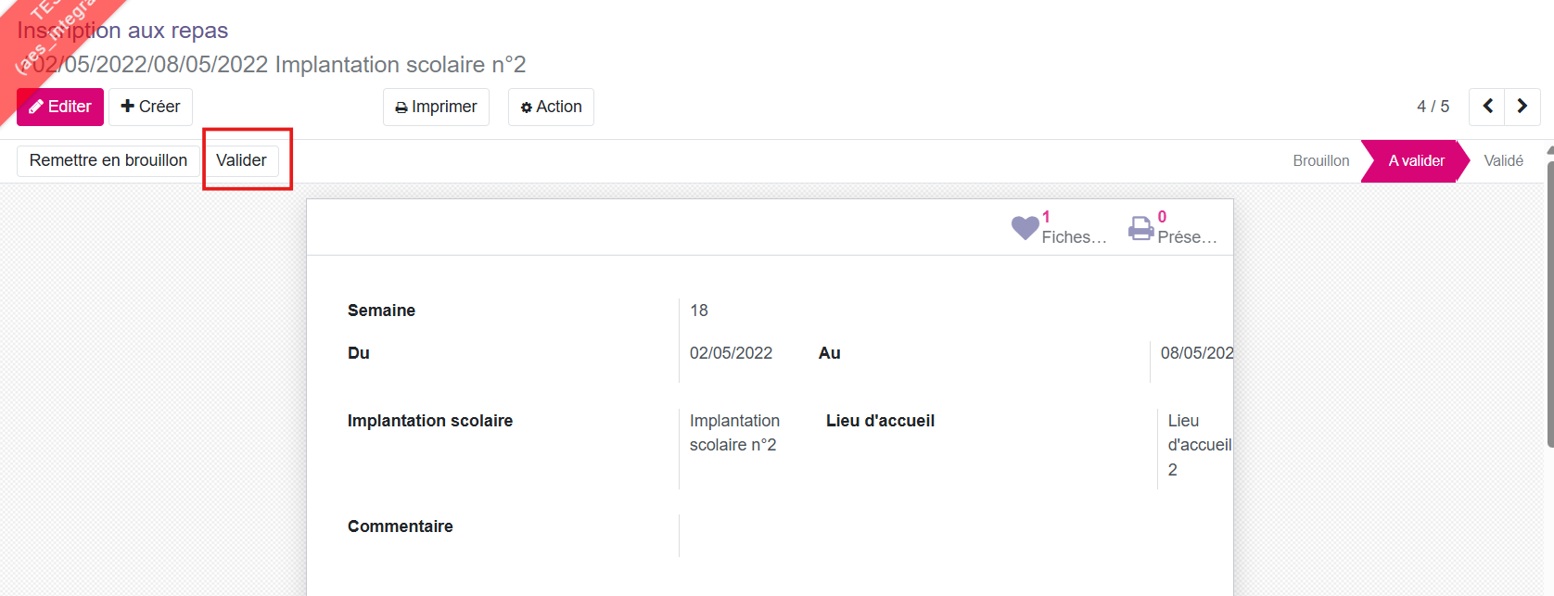
Task: Expand the Action gear menu
Action: 551,107
